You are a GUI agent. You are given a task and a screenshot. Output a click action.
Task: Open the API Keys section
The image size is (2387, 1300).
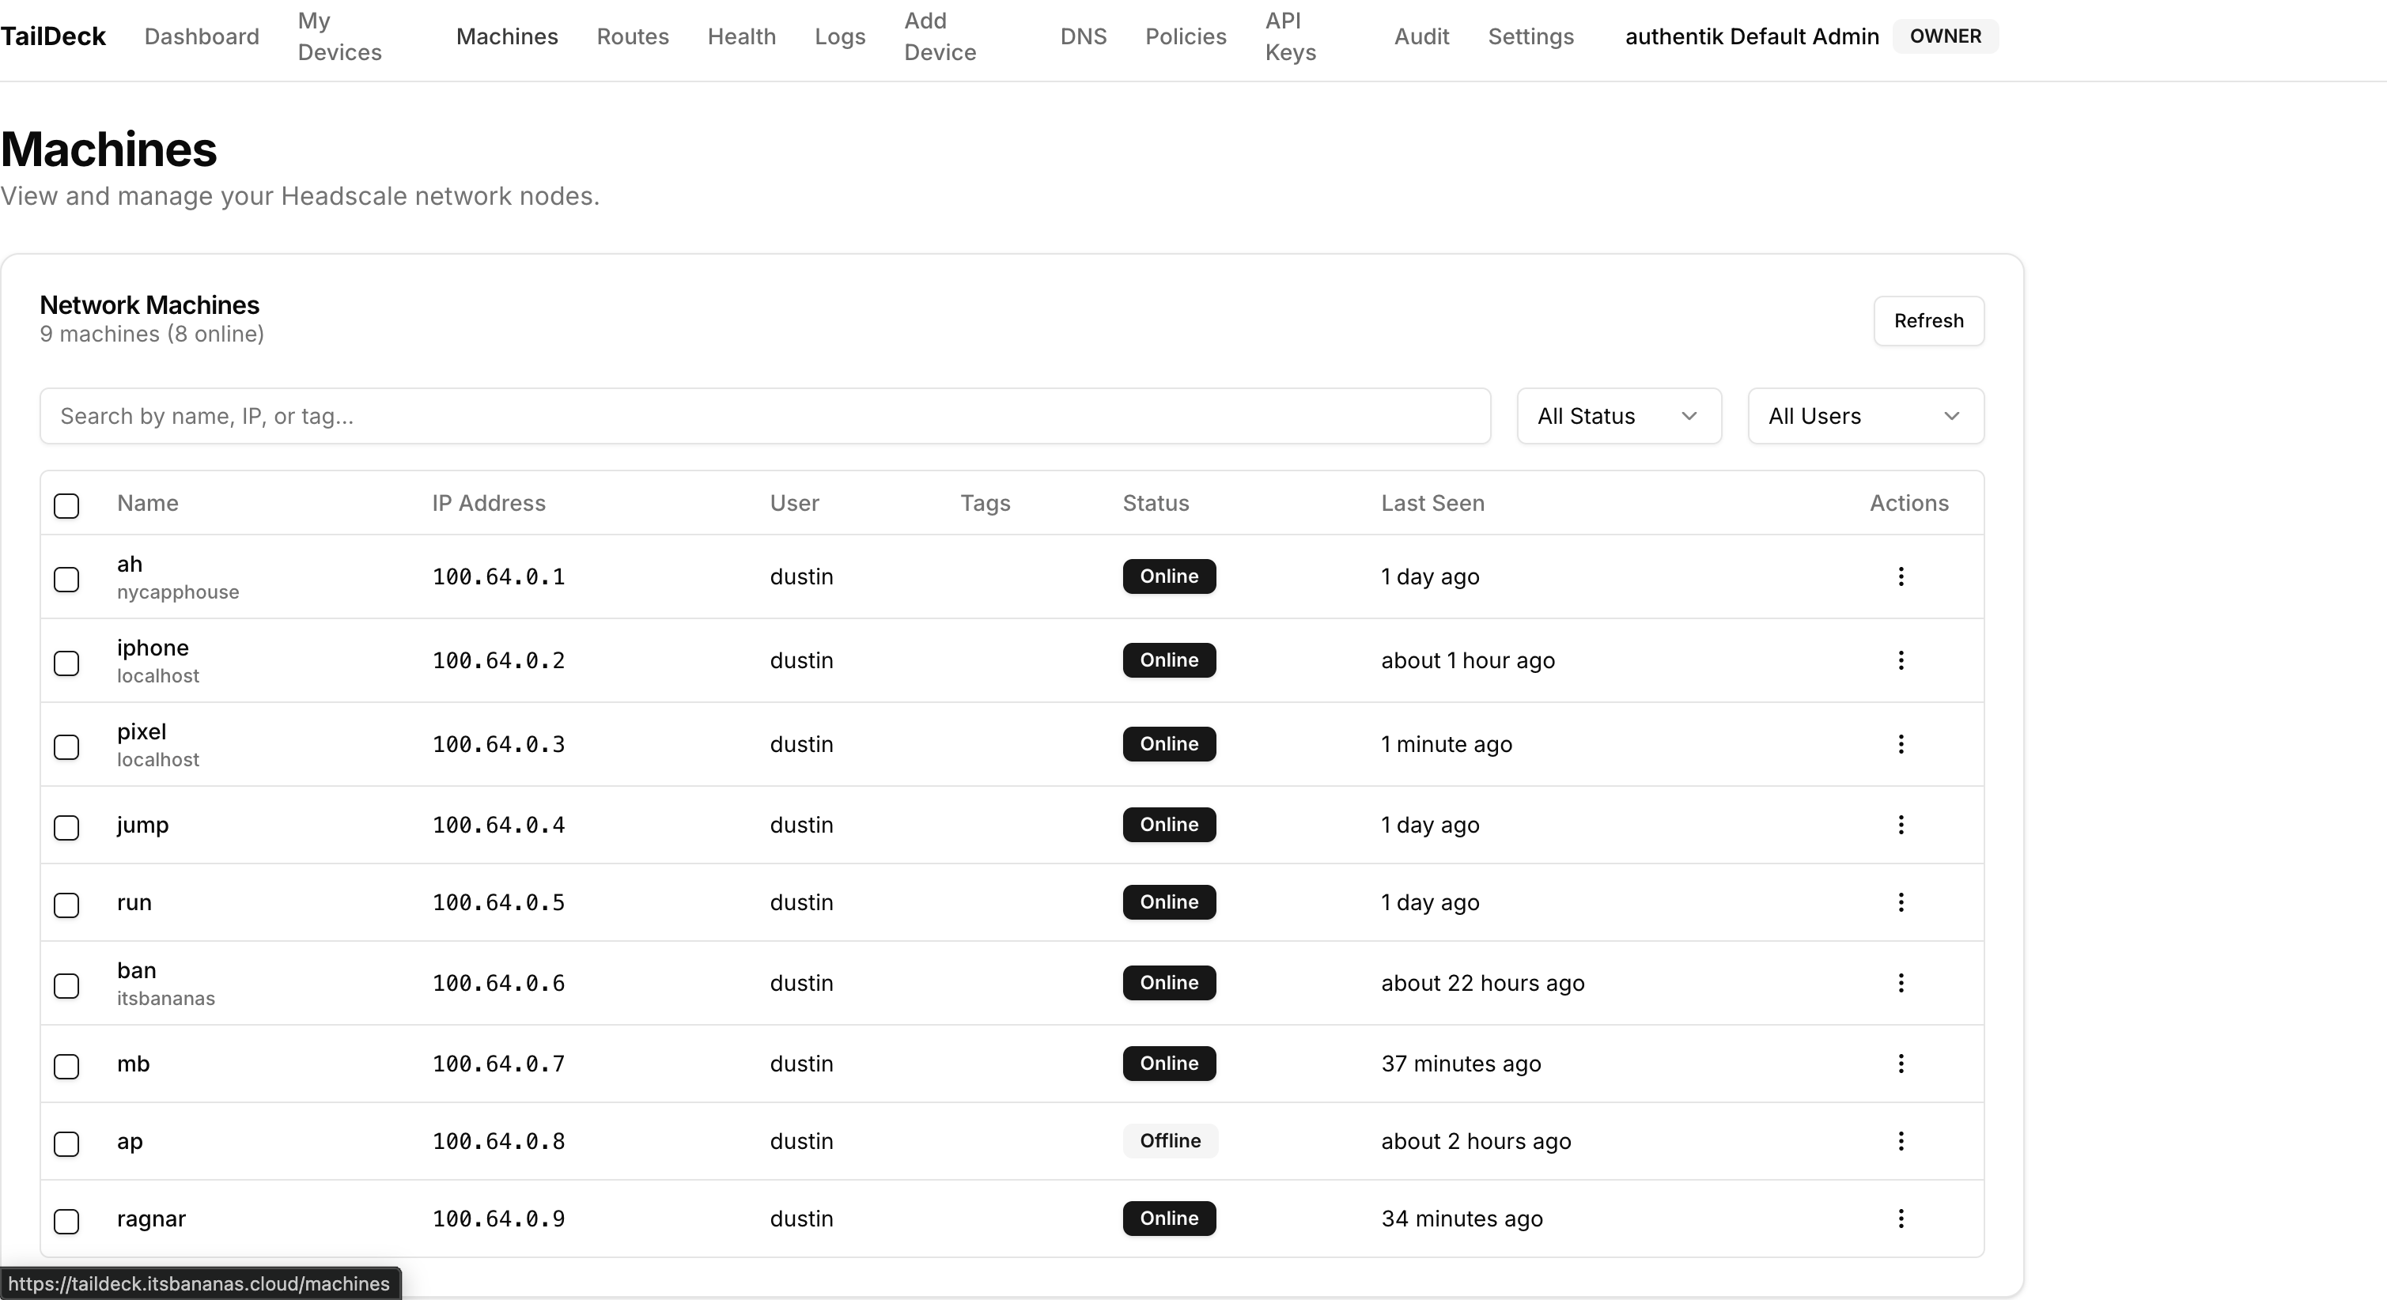coord(1289,36)
